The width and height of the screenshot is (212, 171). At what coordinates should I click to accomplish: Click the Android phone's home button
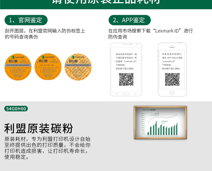126,93
